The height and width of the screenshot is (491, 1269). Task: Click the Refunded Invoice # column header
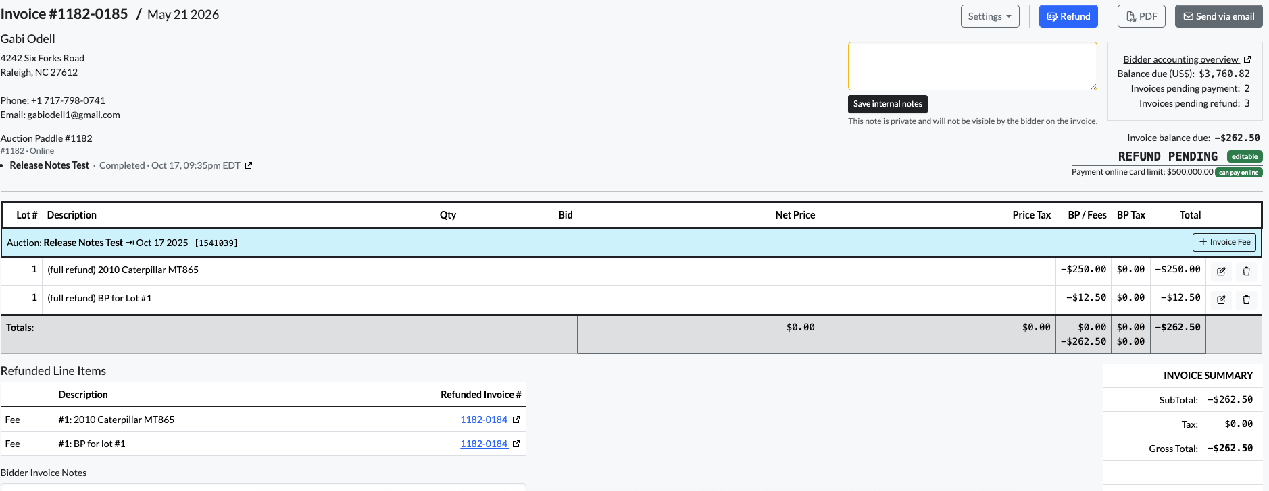click(481, 395)
